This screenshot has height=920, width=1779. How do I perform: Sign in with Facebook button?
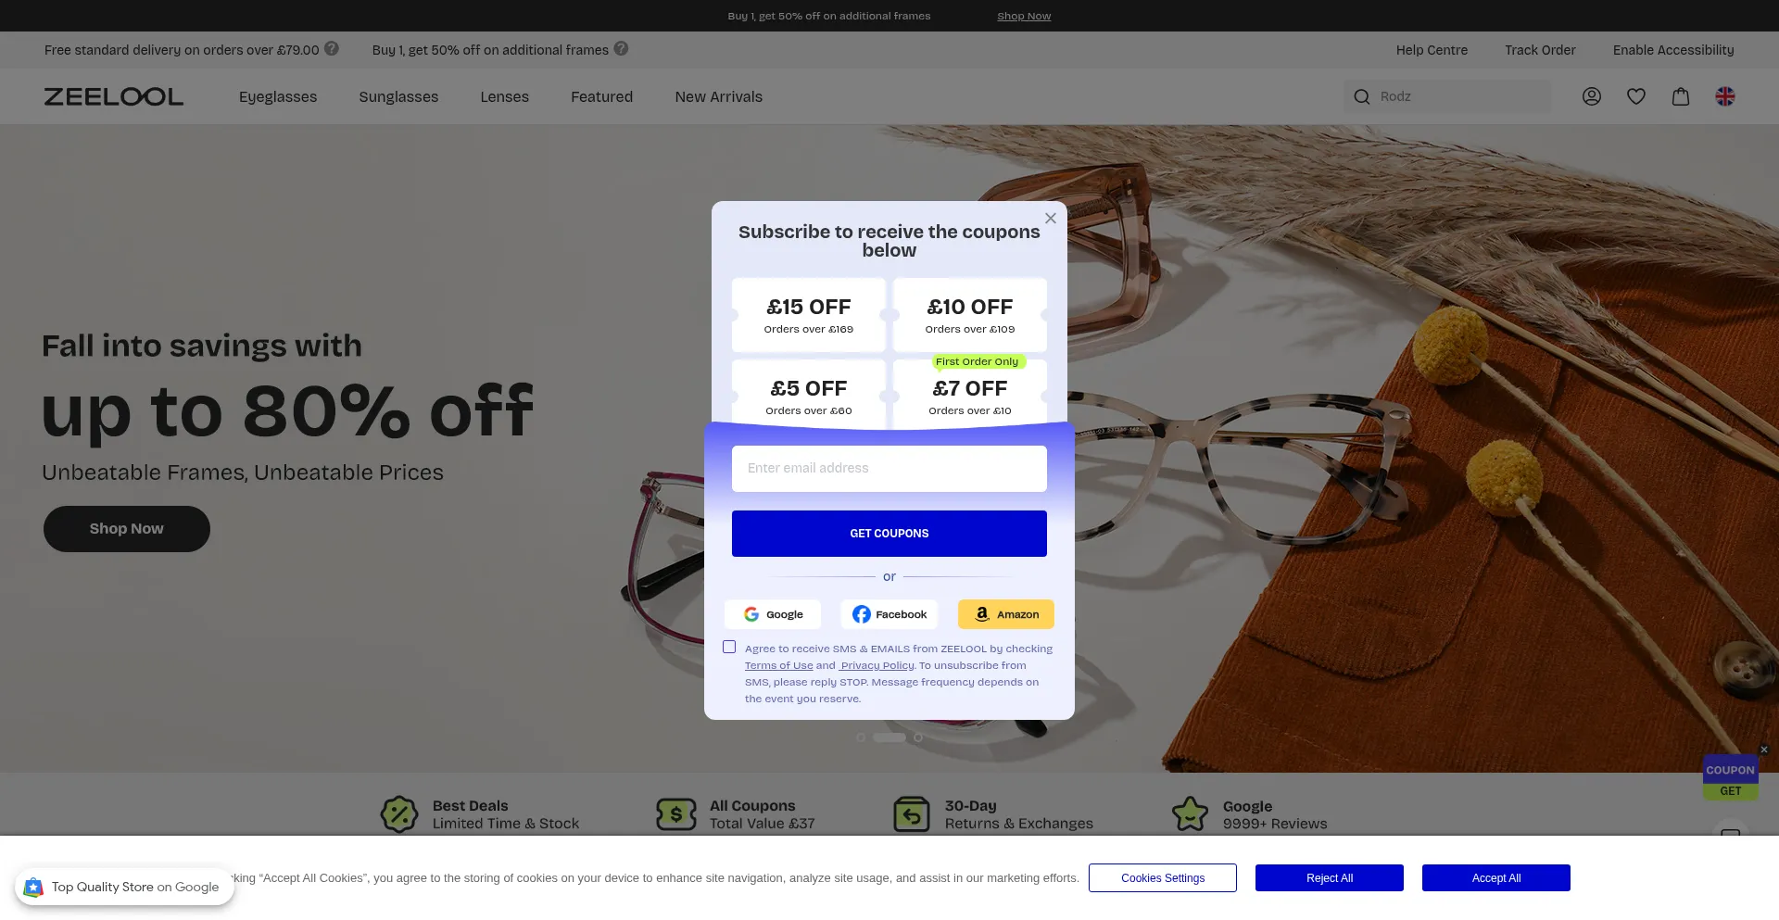(889, 614)
